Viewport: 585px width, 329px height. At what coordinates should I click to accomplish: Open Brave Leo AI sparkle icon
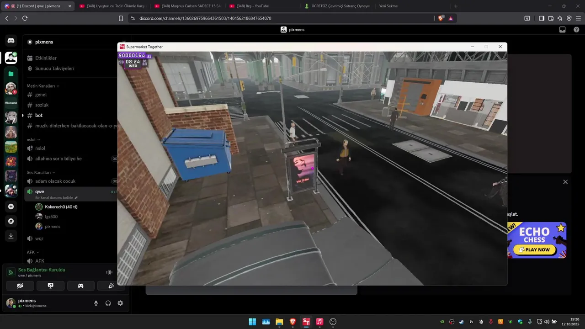560,18
